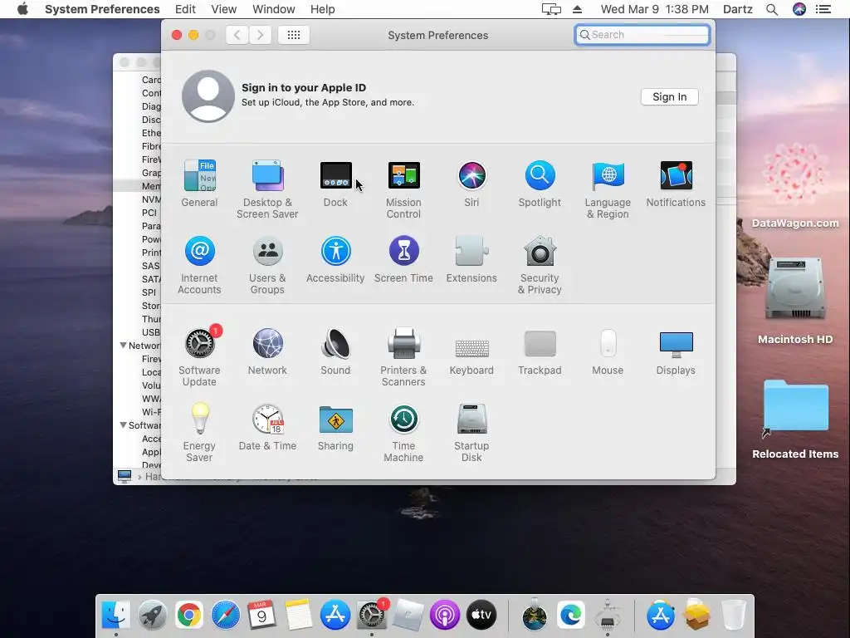Viewport: 850px width, 638px height.
Task: Open the General preferences pane
Action: [199, 183]
